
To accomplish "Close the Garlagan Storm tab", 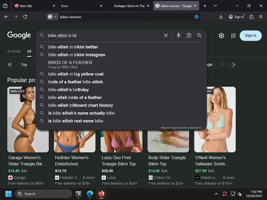I will (148, 6).
